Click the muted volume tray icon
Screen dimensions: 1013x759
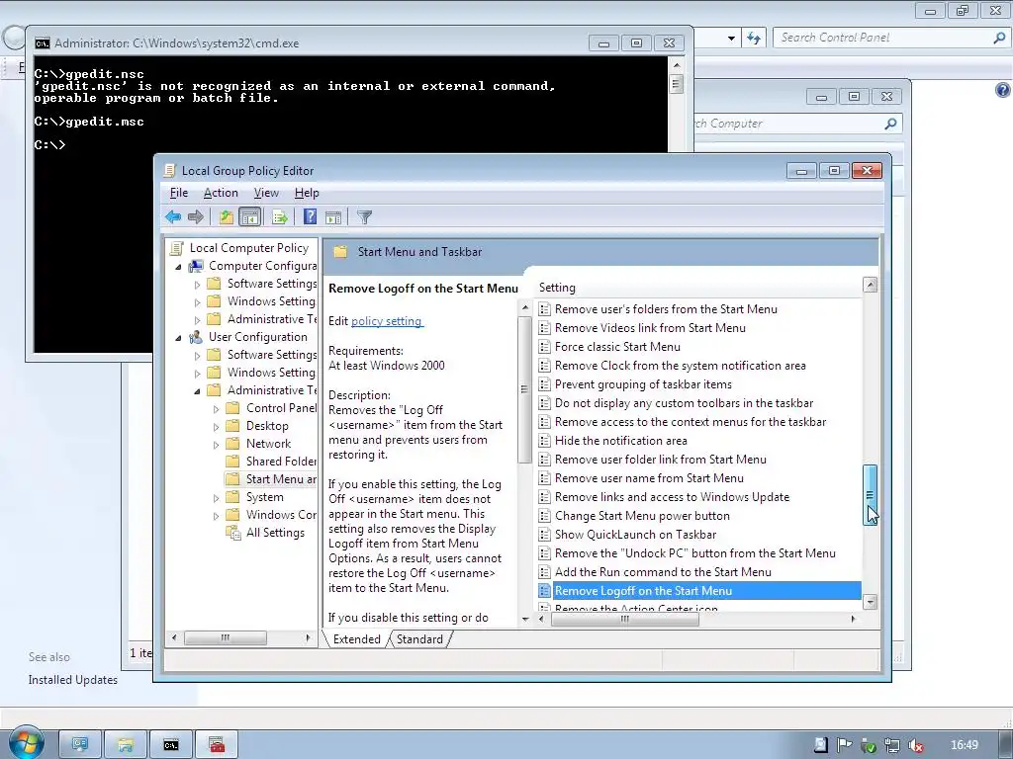pos(915,745)
